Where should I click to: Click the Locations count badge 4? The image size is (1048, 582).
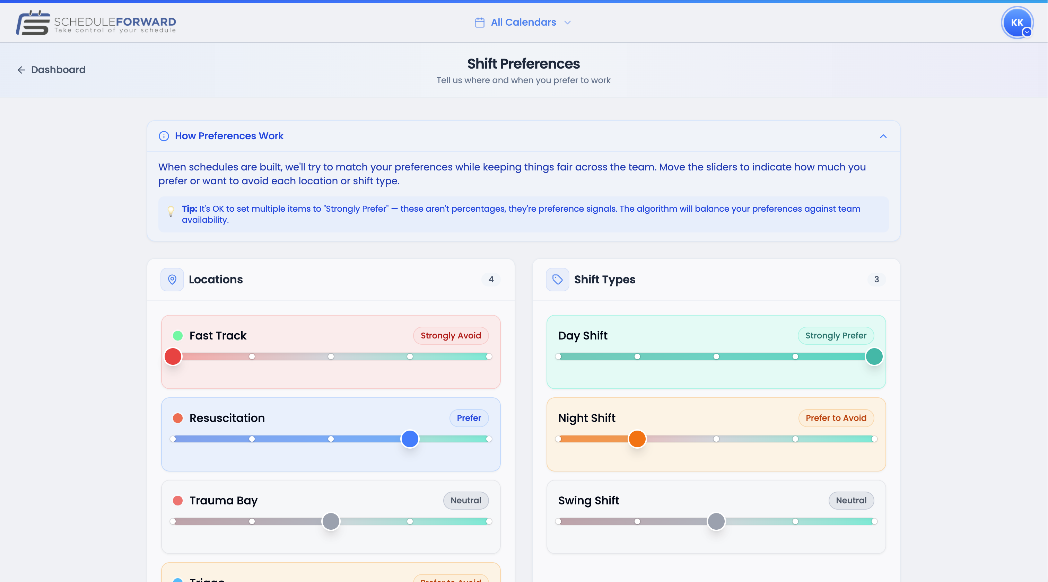(491, 280)
